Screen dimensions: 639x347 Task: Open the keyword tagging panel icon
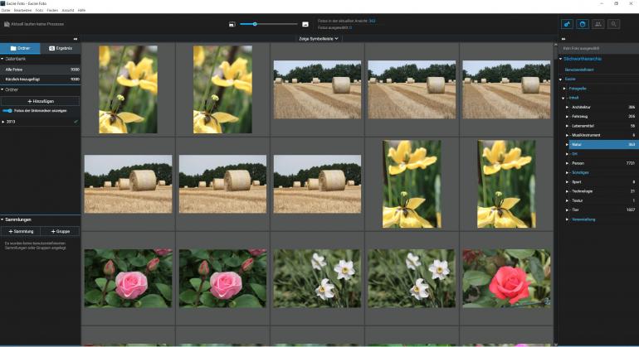tap(567, 24)
